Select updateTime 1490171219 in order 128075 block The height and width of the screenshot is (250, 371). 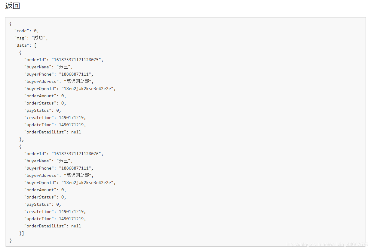55,125
